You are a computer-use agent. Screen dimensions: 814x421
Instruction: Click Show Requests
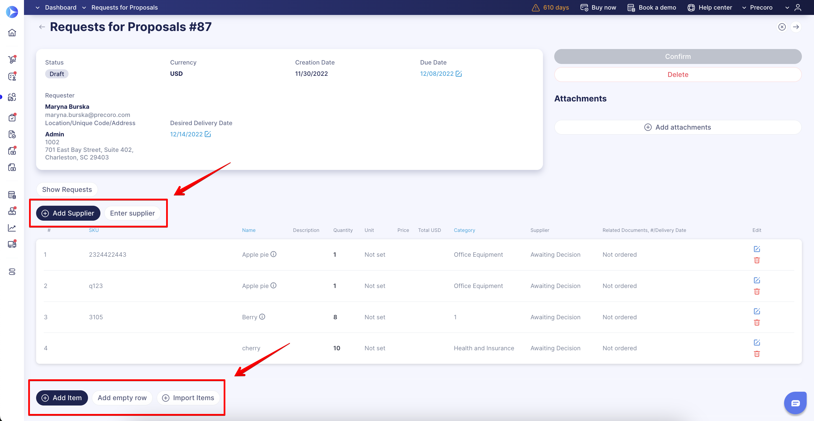coord(67,189)
